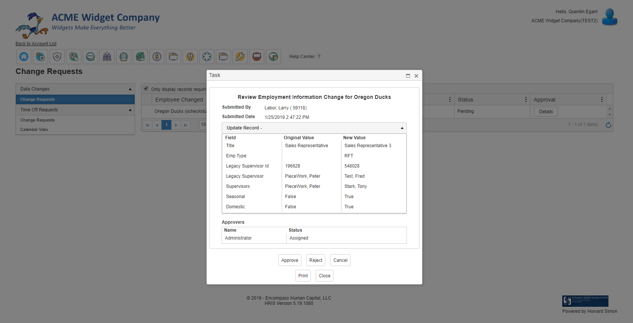Viewport: 633px width, 323px height.
Task: Print the task review
Action: [303, 276]
